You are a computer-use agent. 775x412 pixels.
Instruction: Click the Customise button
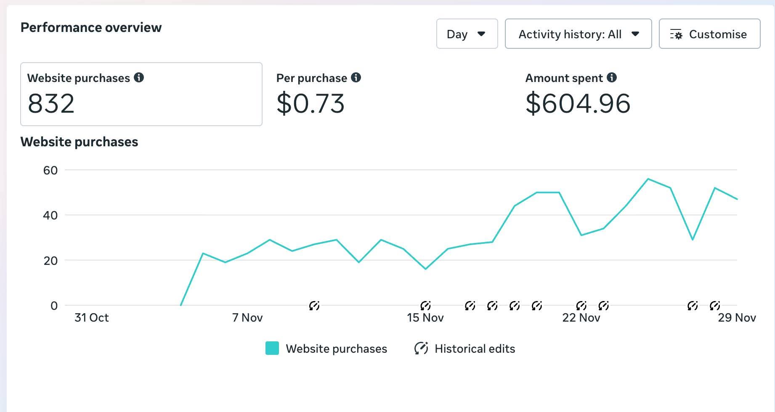click(709, 34)
